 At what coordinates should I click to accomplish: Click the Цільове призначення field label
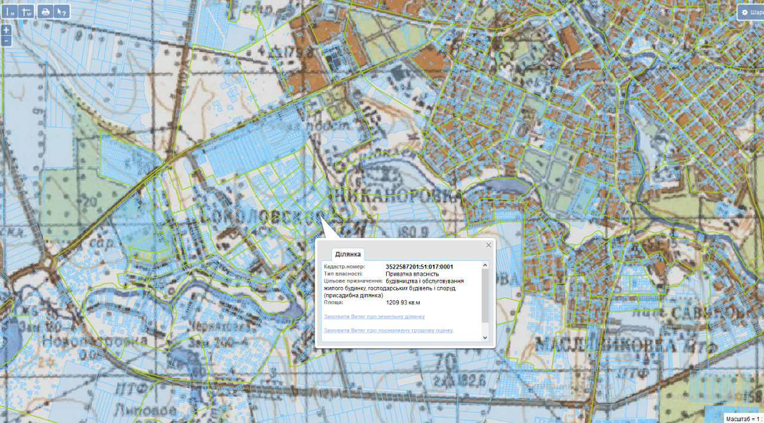click(353, 281)
